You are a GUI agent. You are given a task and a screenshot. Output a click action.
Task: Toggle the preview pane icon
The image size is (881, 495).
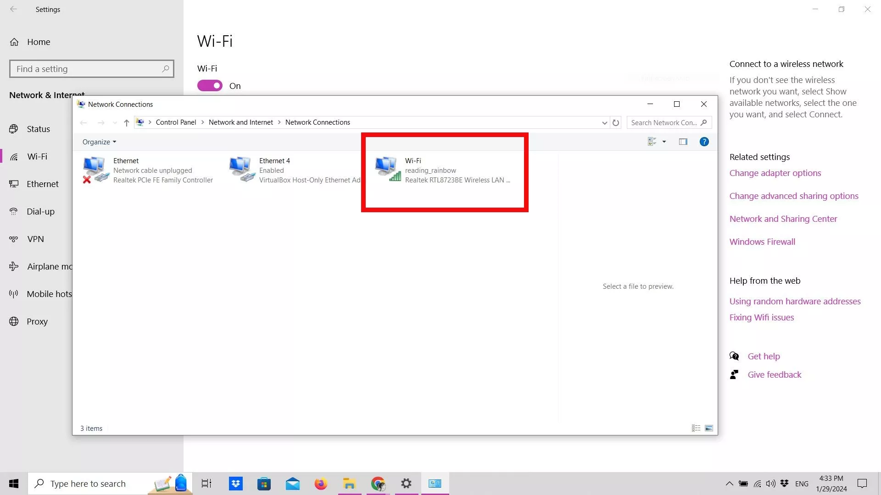[x=683, y=142]
